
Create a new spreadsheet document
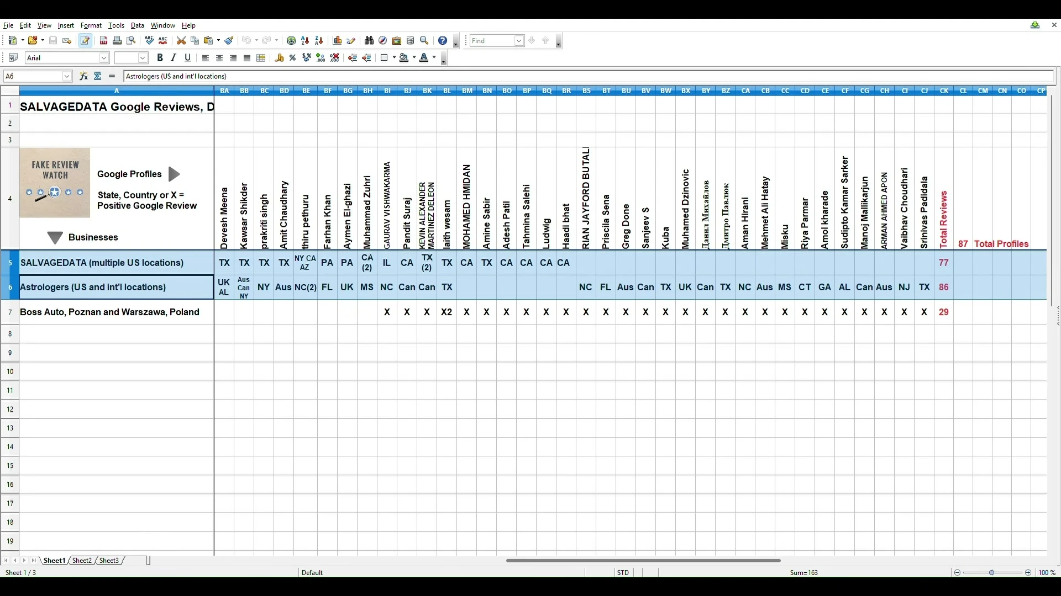point(13,41)
